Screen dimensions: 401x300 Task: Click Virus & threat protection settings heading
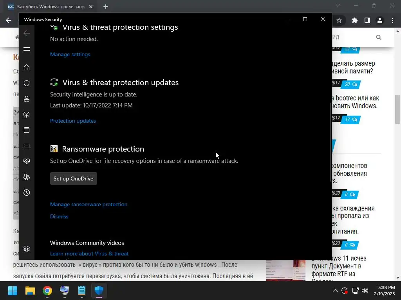(120, 27)
